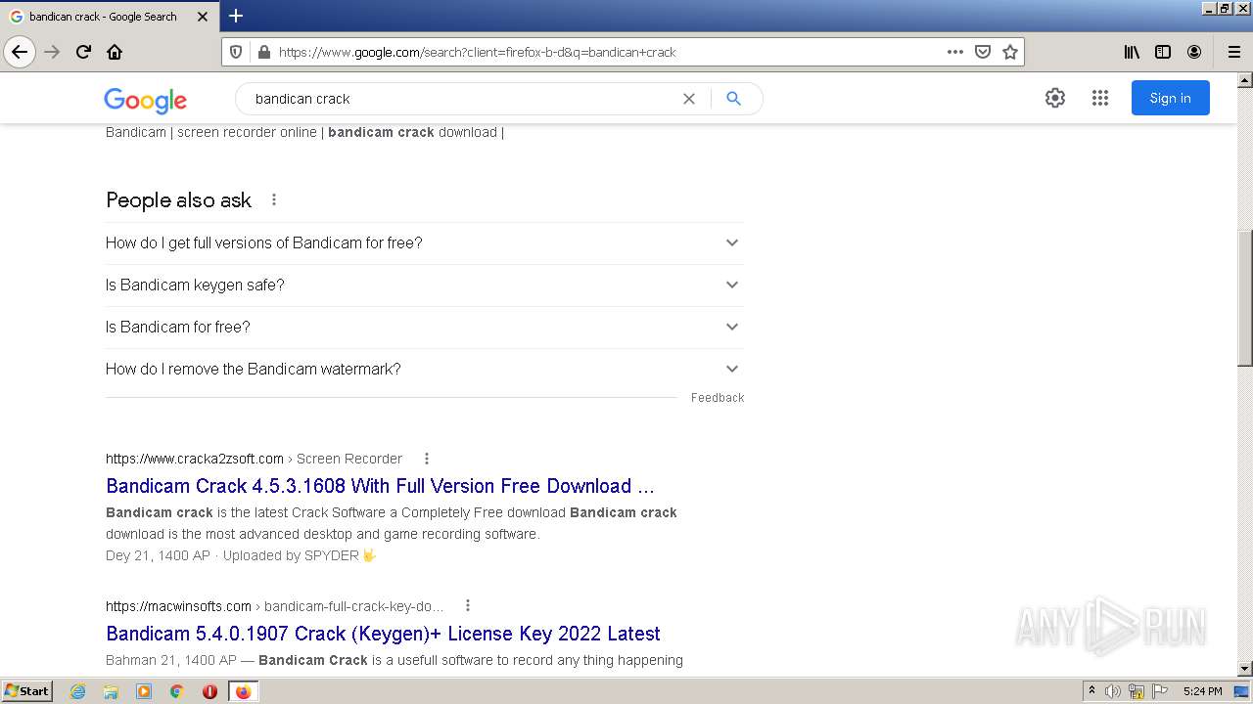Click the 'People also ask' heading
The width and height of the screenshot is (1253, 704).
point(178,200)
